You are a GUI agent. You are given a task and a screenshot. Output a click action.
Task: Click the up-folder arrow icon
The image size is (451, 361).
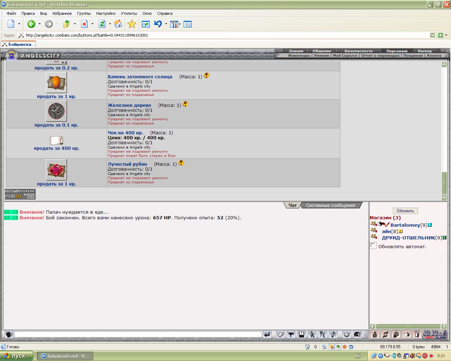tap(67, 24)
